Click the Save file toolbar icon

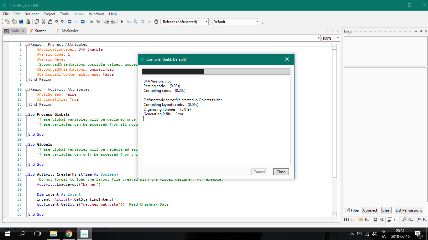(x=21, y=22)
